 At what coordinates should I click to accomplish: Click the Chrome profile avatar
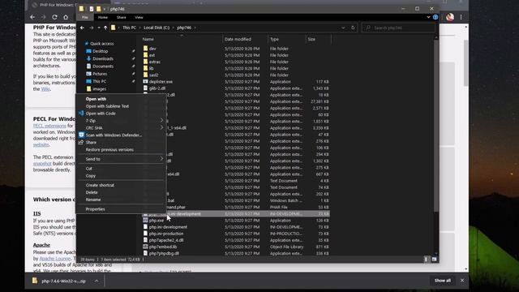click(450, 17)
